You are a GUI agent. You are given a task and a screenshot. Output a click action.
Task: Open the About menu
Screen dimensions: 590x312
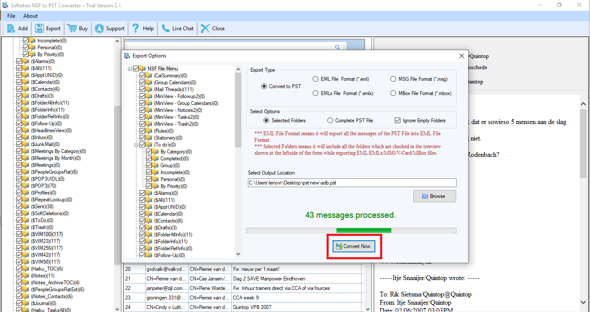(x=30, y=16)
